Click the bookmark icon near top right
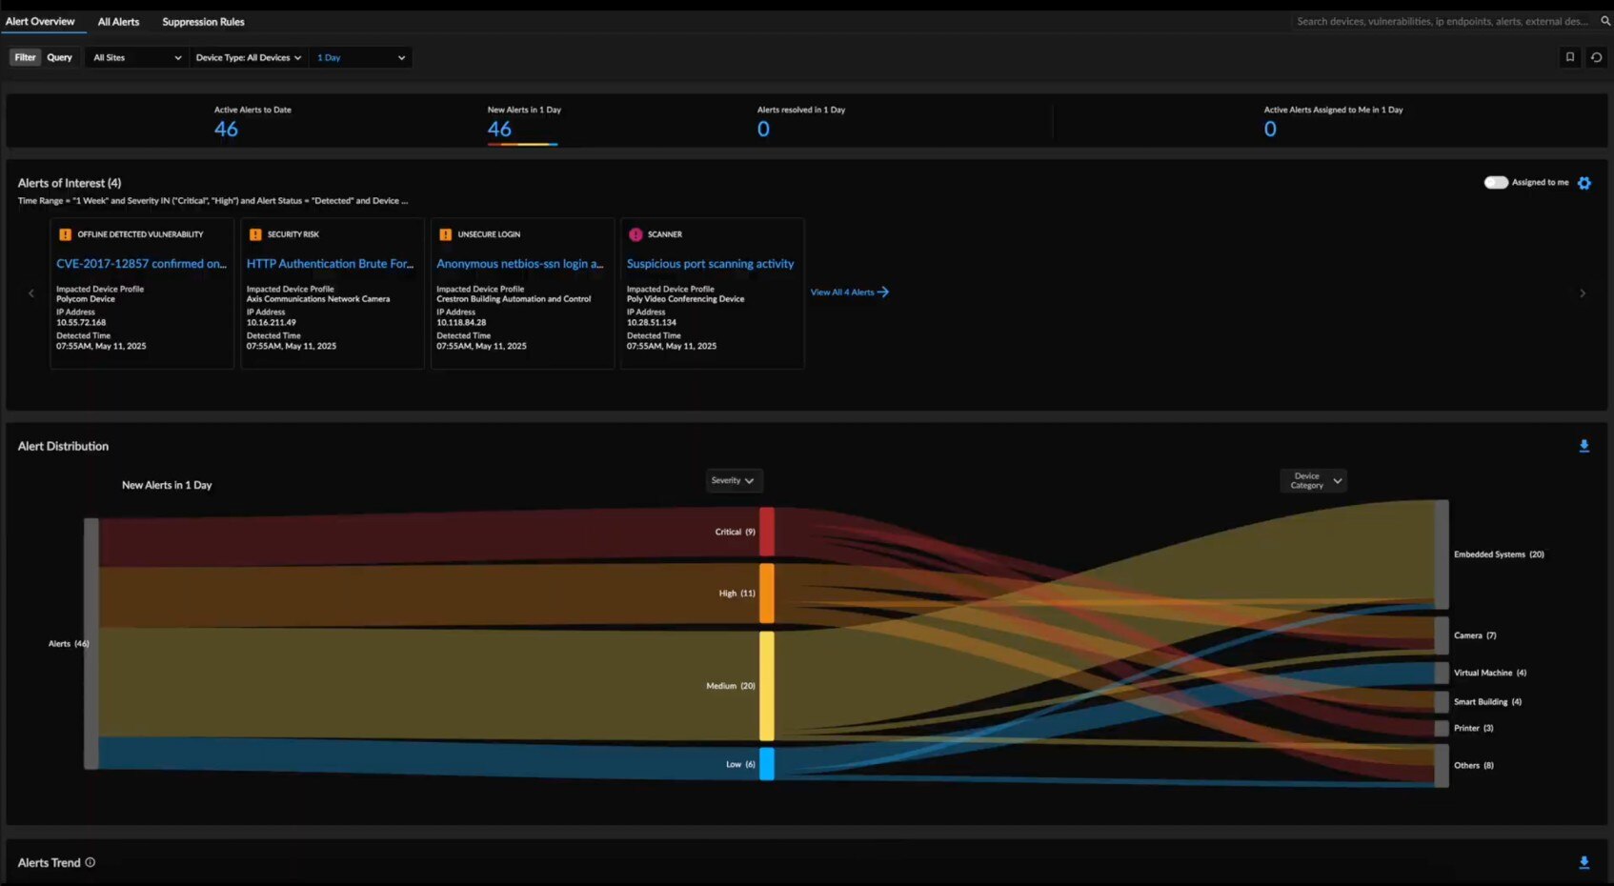Viewport: 1614px width, 886px height. click(x=1569, y=57)
